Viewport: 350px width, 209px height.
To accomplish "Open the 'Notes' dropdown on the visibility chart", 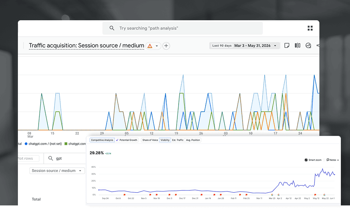I will (332, 160).
